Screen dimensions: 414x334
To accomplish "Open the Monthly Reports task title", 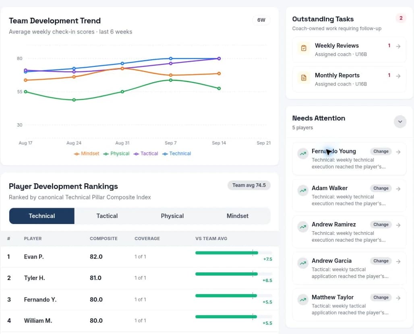I will (337, 76).
